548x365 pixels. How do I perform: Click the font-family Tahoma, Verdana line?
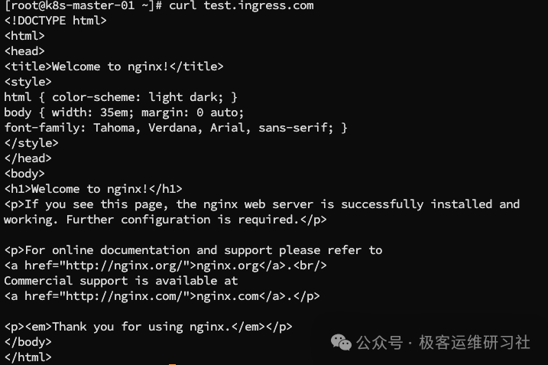pyautogui.click(x=176, y=128)
